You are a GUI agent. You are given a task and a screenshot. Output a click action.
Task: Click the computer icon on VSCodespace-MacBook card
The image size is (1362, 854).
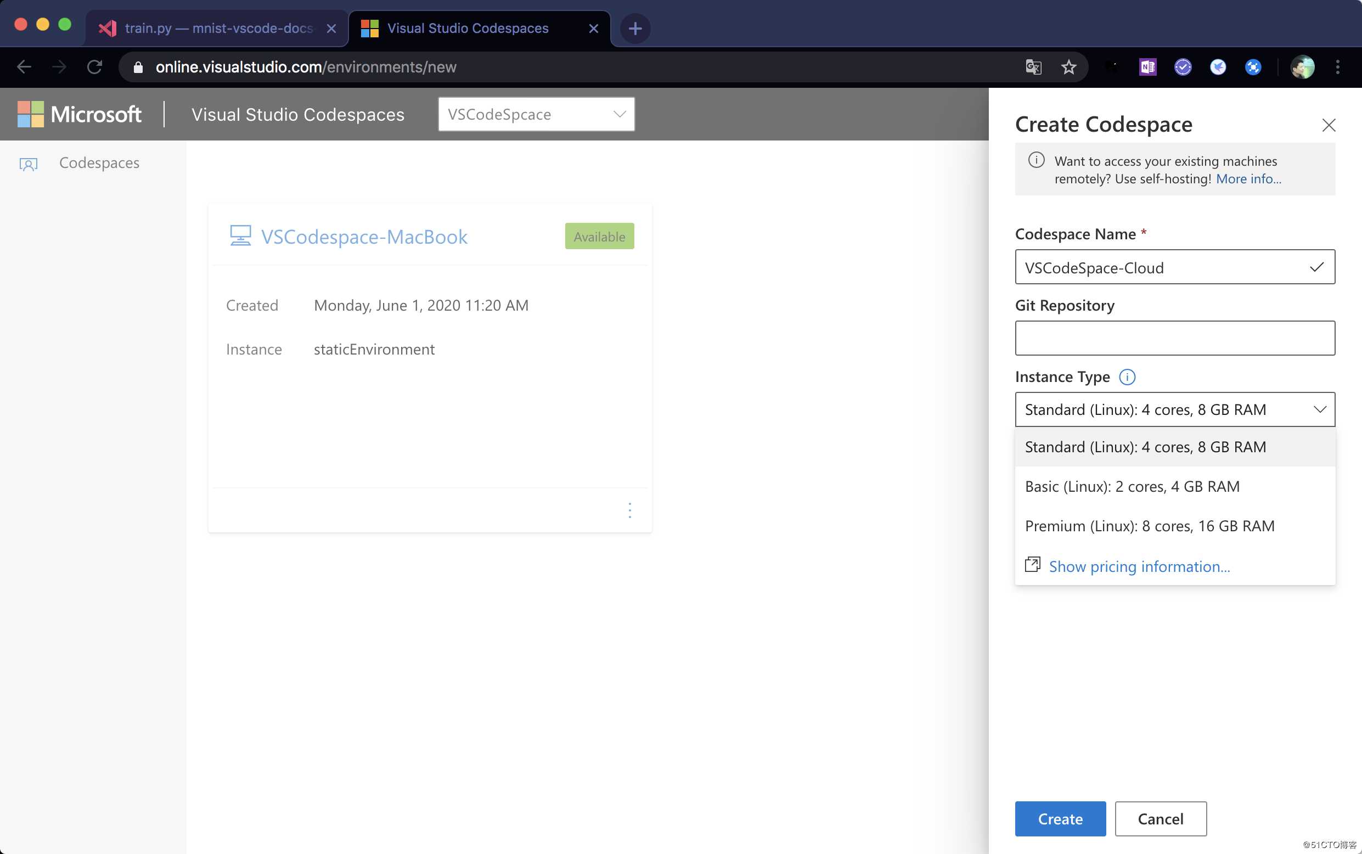tap(240, 235)
